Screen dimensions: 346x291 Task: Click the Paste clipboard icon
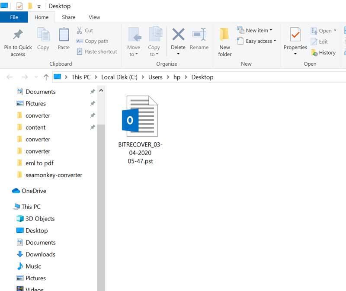tap(64, 35)
